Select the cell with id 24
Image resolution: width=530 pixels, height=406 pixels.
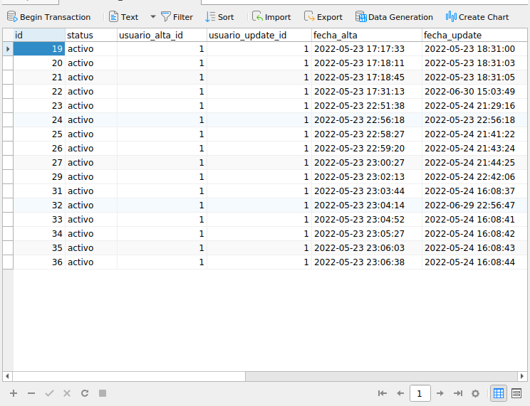coord(38,120)
